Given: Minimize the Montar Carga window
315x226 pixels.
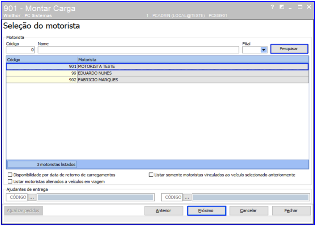Looking at the screenshot, I should pyautogui.click(x=290, y=8).
